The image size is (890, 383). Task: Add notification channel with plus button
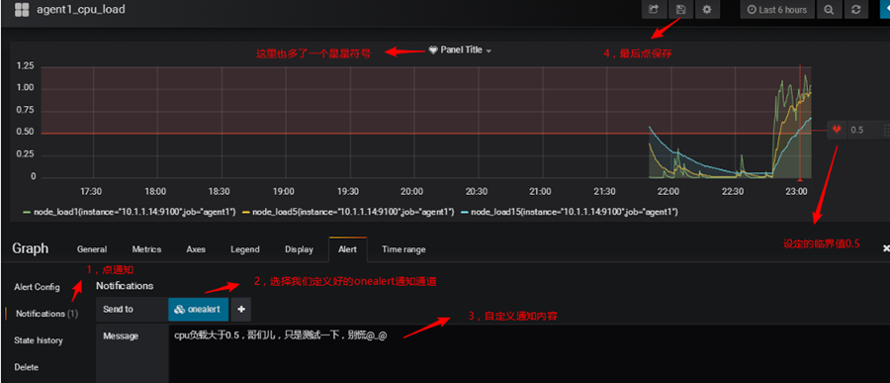pyautogui.click(x=241, y=309)
